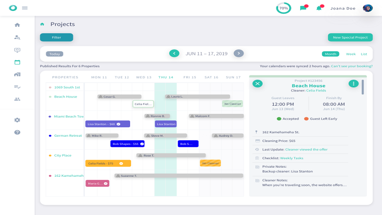Go to previous week arrow

pyautogui.click(x=174, y=53)
